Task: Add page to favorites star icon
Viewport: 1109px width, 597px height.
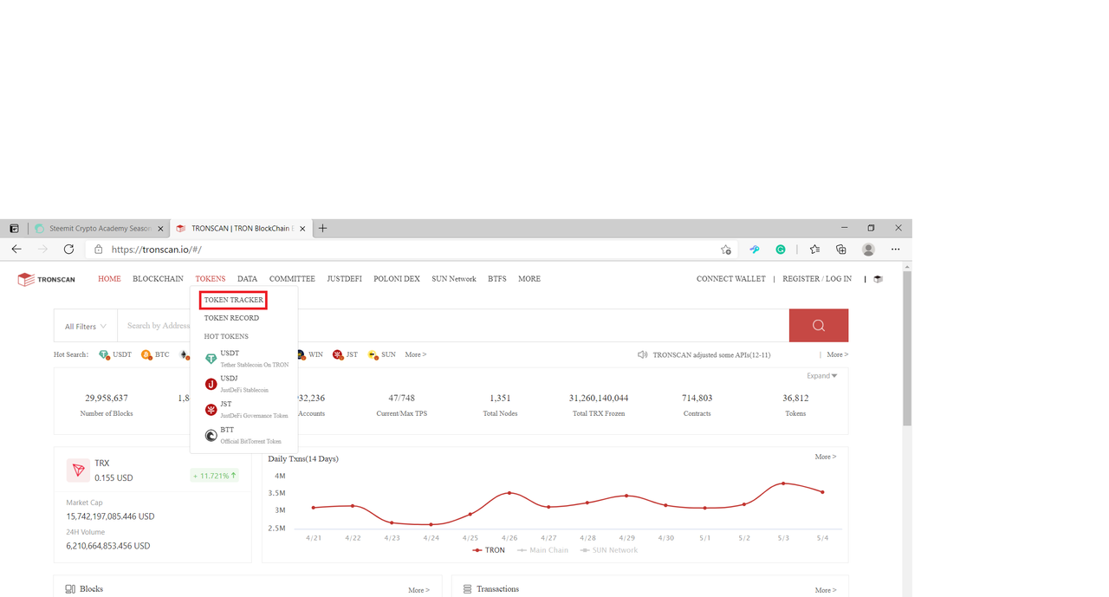Action: 726,250
